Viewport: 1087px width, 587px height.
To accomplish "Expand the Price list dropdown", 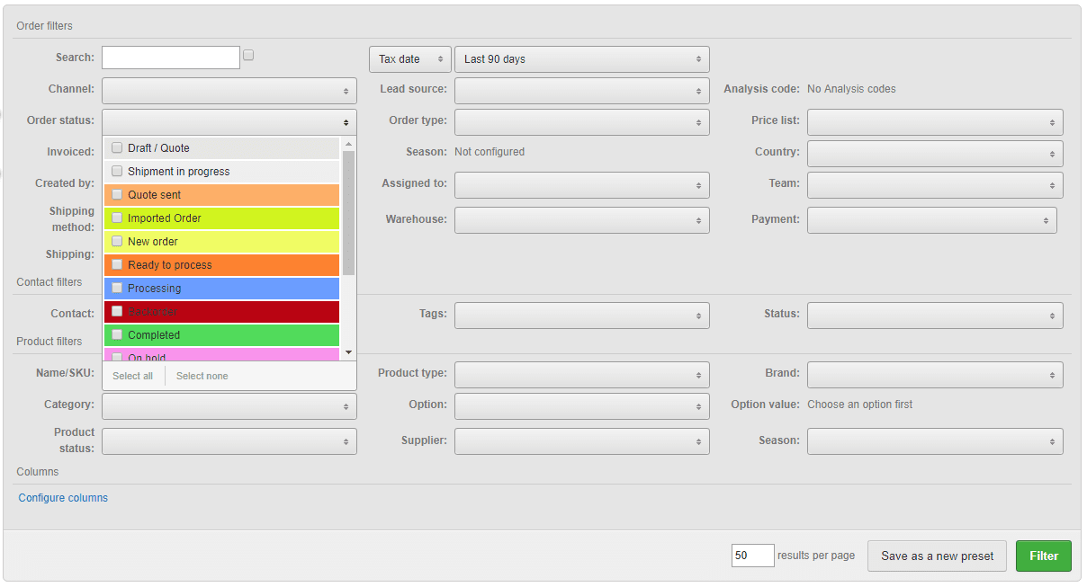I will (934, 122).
